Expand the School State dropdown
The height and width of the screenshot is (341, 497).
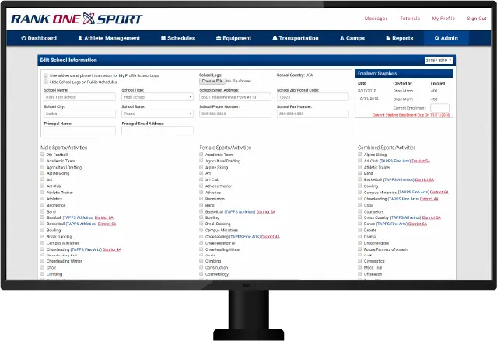click(x=157, y=113)
